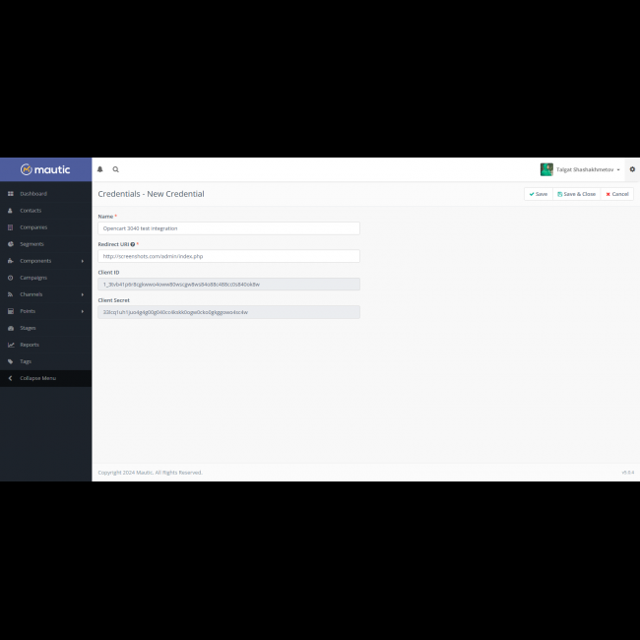Click the user avatar picture
640x640 pixels.
[546, 169]
